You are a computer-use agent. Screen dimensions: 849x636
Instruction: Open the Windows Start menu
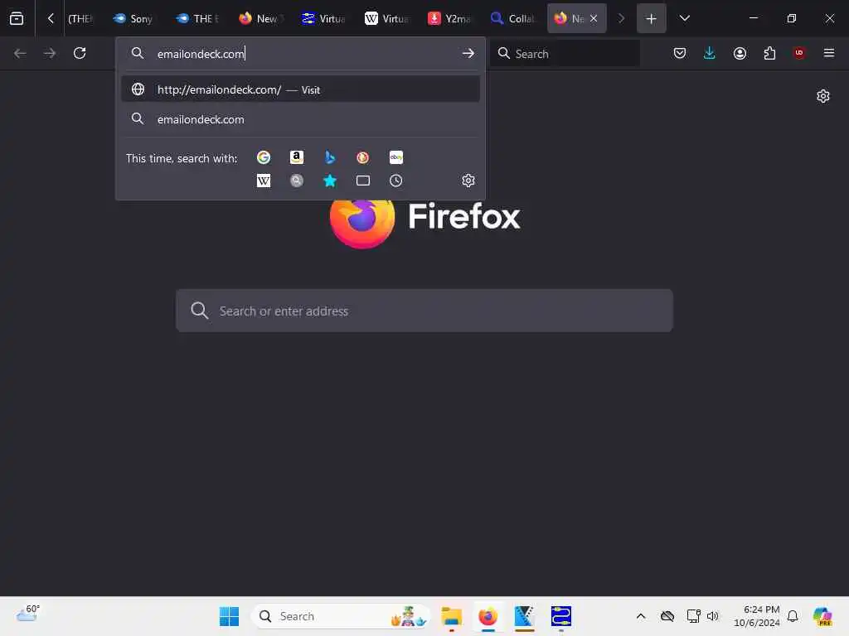click(229, 616)
